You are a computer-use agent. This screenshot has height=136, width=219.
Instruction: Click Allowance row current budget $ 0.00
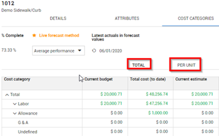[x=117, y=113]
